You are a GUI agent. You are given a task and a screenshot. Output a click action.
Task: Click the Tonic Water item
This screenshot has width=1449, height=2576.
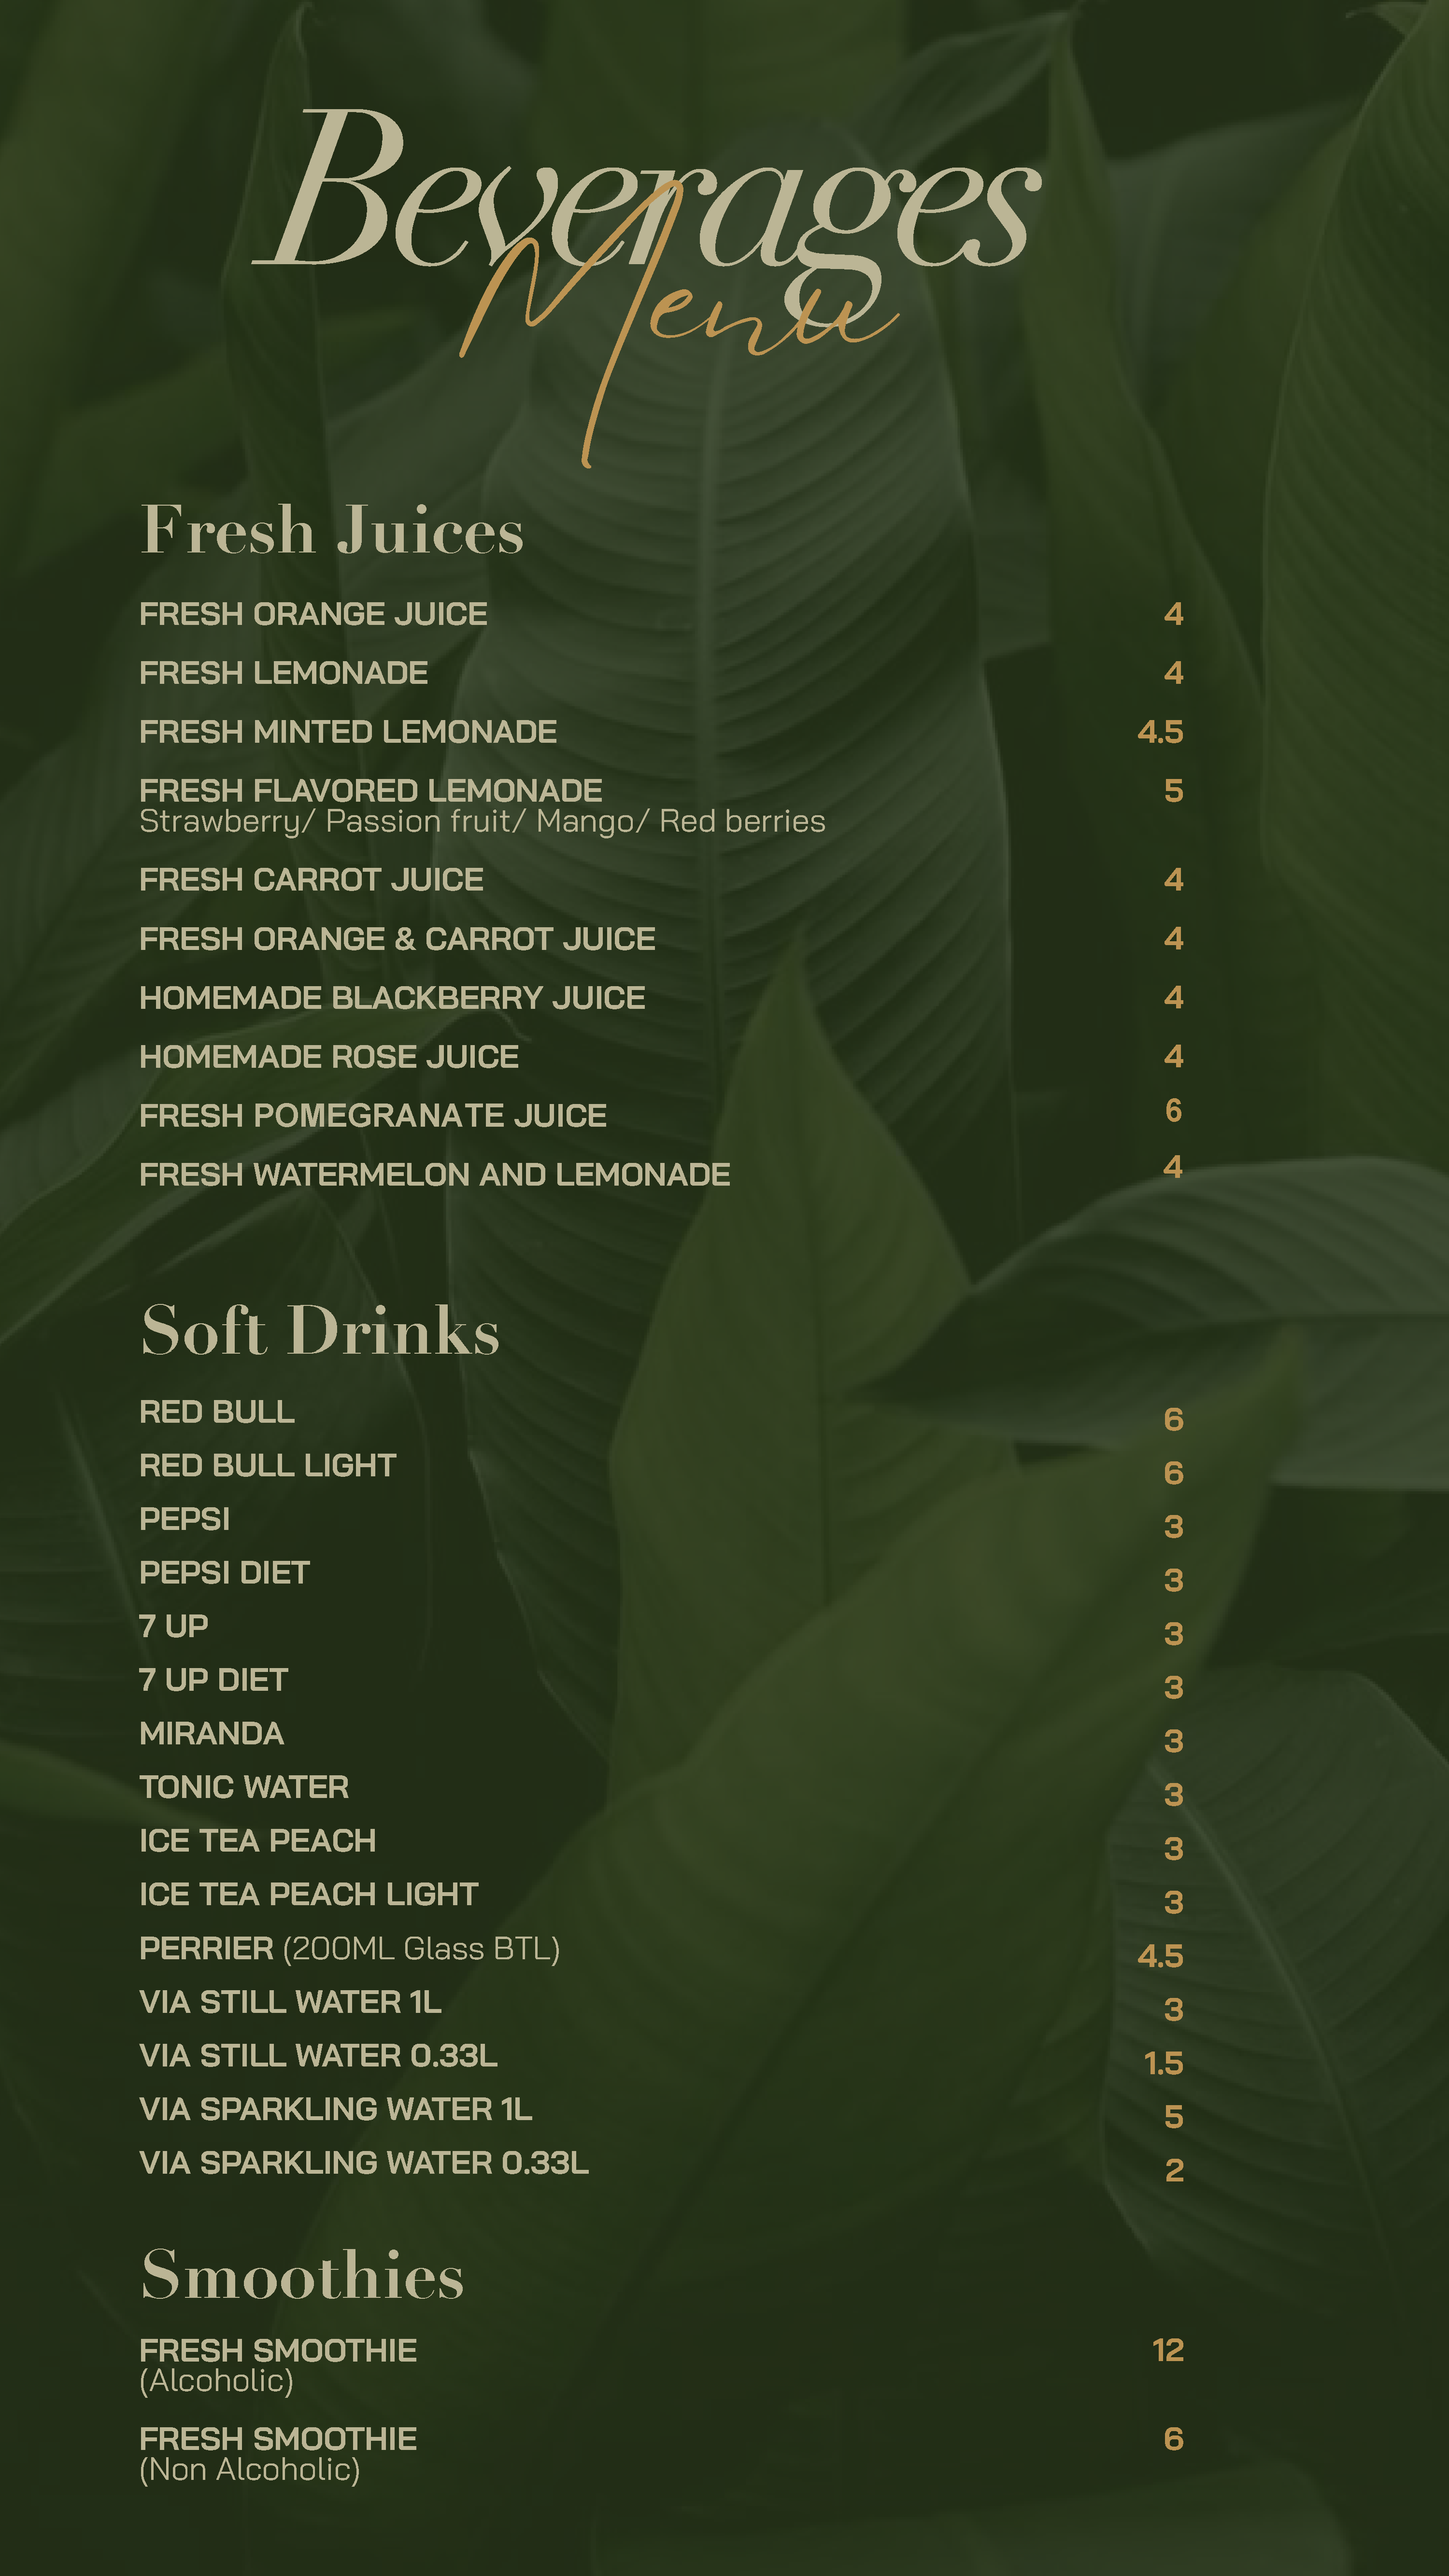tap(244, 1787)
